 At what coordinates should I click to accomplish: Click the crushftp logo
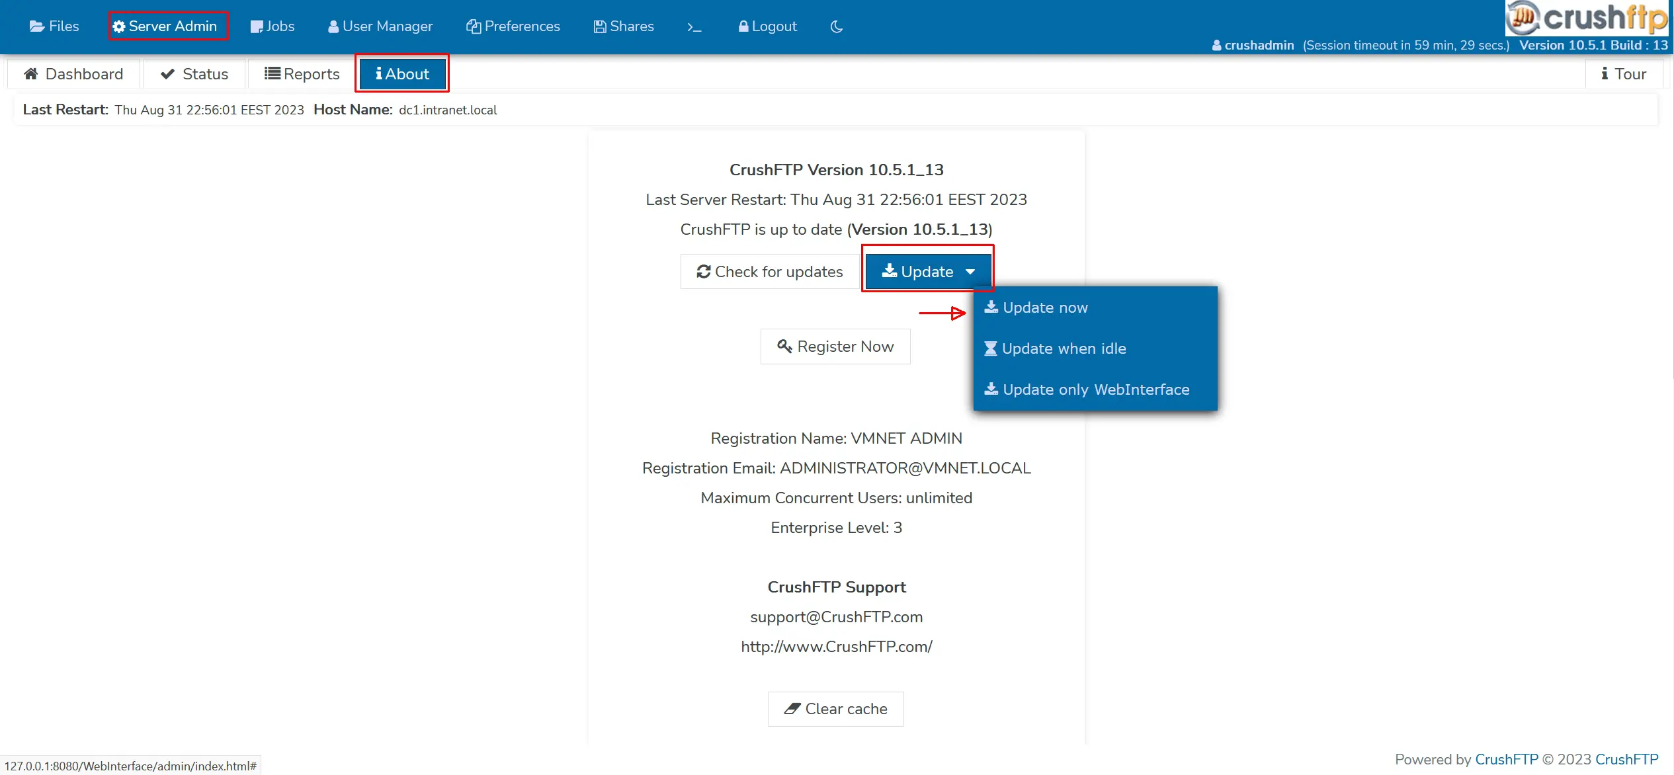coord(1587,18)
